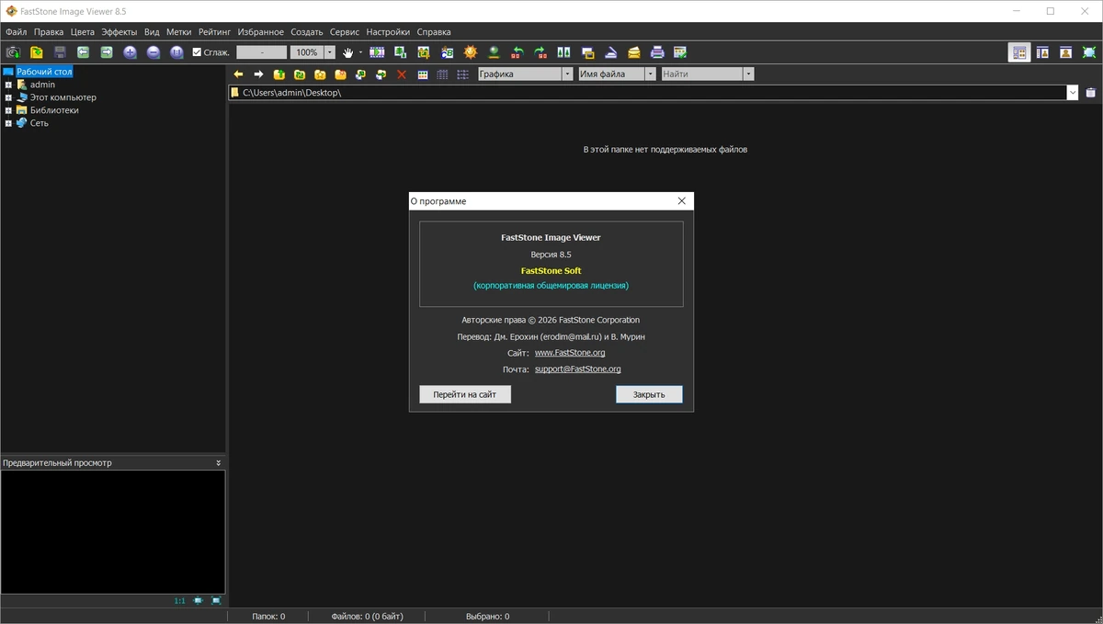
Task: Navigate forward with the white right arrow
Action: coord(259,74)
